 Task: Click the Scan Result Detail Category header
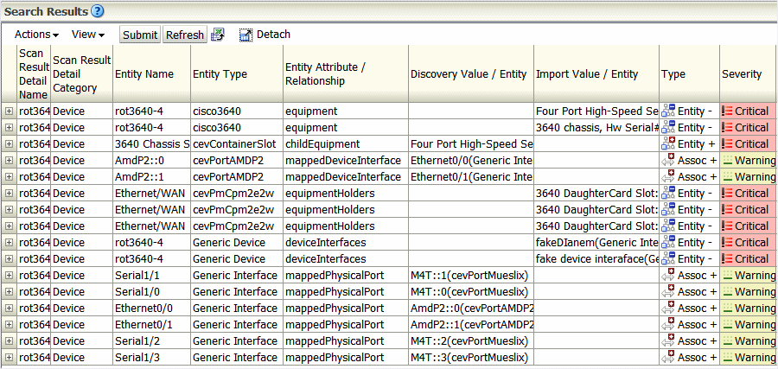(81, 74)
